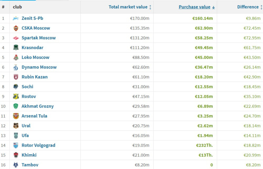Select CSKA market value €135.35m

pyautogui.click(x=139, y=28)
